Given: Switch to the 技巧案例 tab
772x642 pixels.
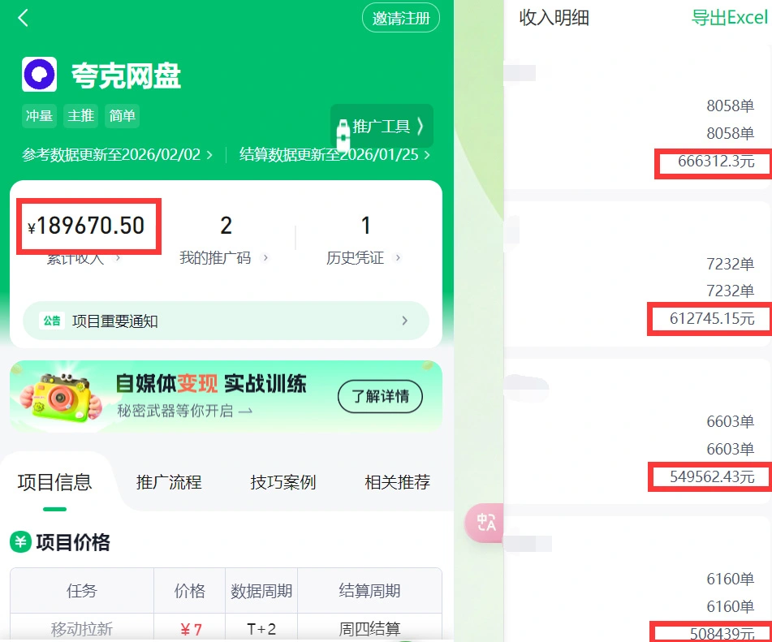Looking at the screenshot, I should point(283,482).
